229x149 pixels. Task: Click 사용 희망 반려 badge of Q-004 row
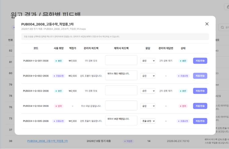click(x=59, y=106)
